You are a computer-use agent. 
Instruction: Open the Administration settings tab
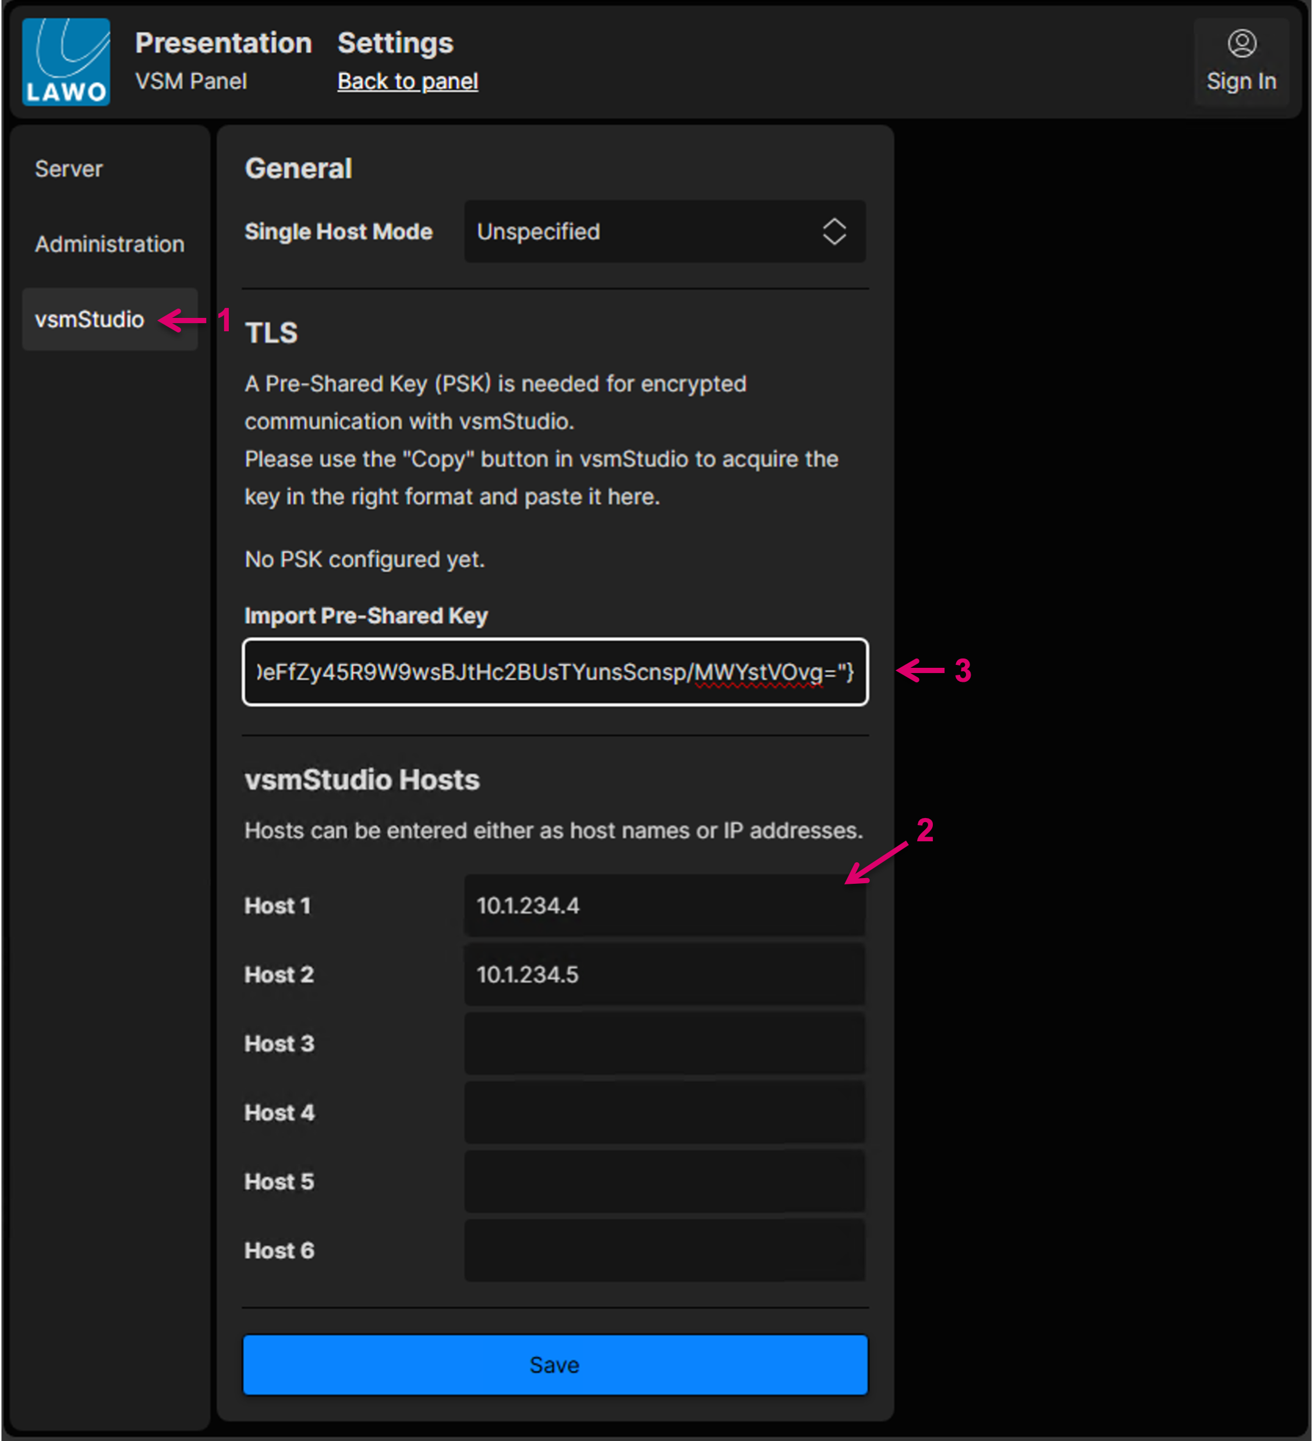[109, 245]
